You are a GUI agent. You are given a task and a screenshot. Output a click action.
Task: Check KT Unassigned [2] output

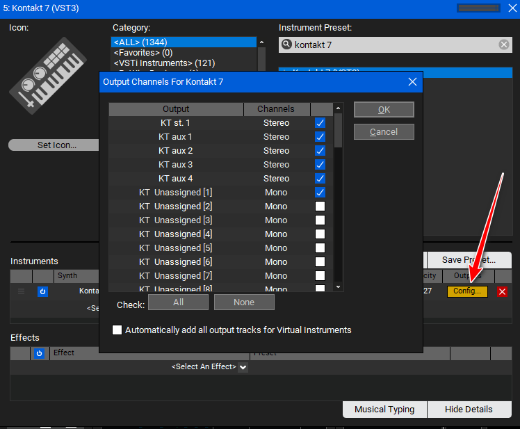(320, 207)
